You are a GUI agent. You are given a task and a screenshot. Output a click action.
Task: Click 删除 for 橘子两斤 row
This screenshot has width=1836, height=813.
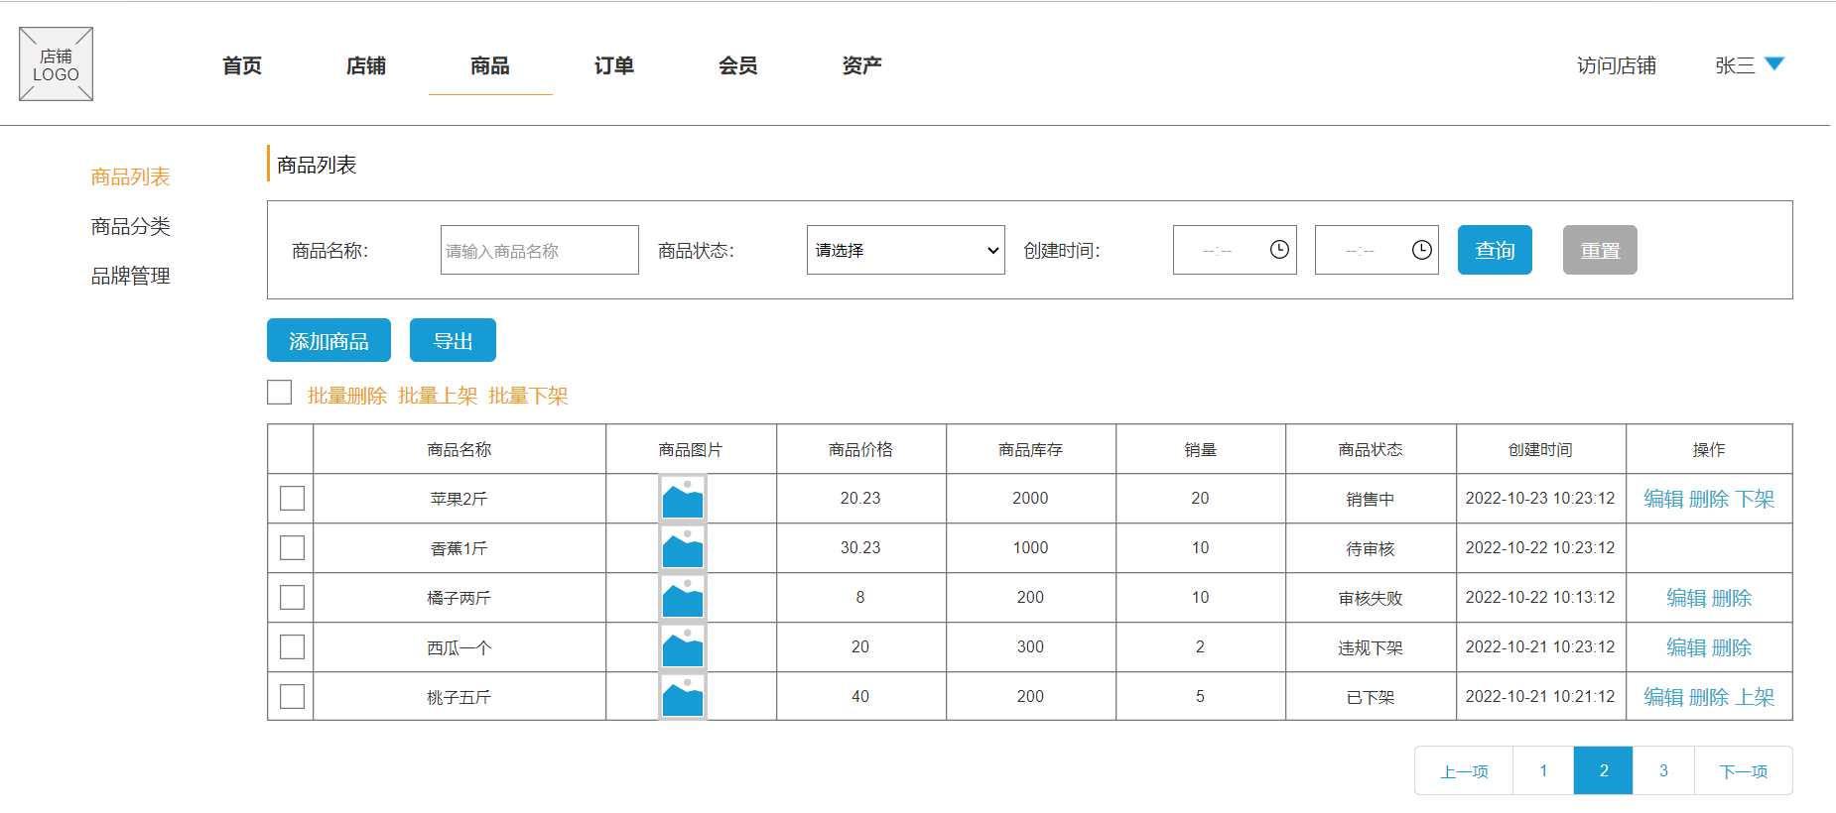coord(1732,598)
